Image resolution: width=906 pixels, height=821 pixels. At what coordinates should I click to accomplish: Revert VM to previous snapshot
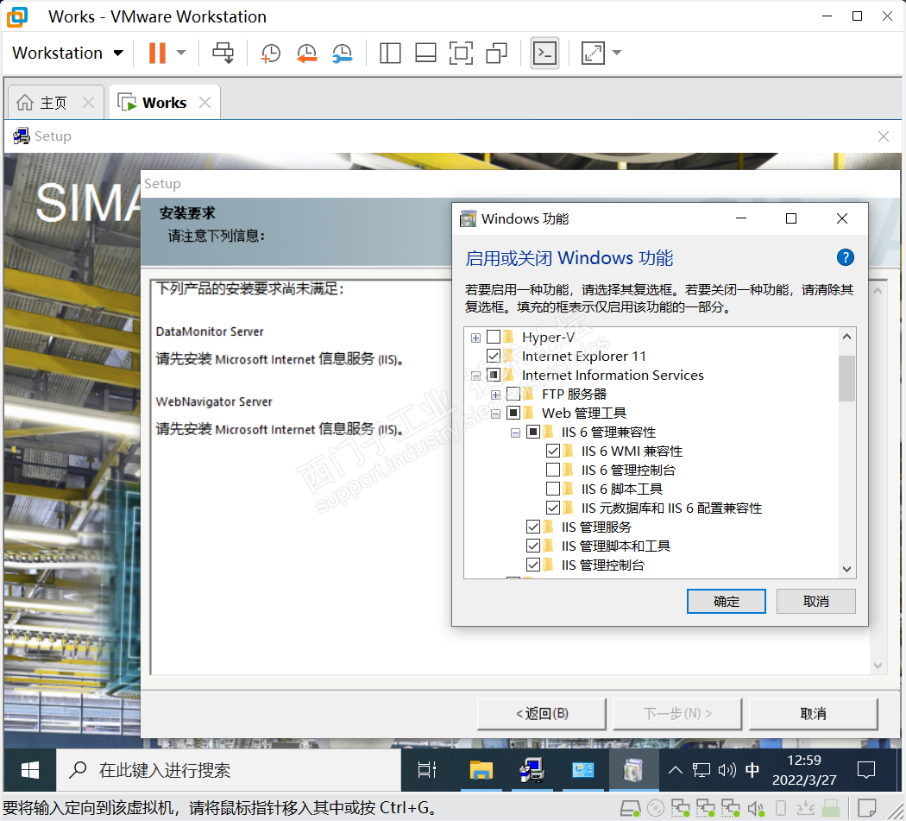pyautogui.click(x=307, y=54)
